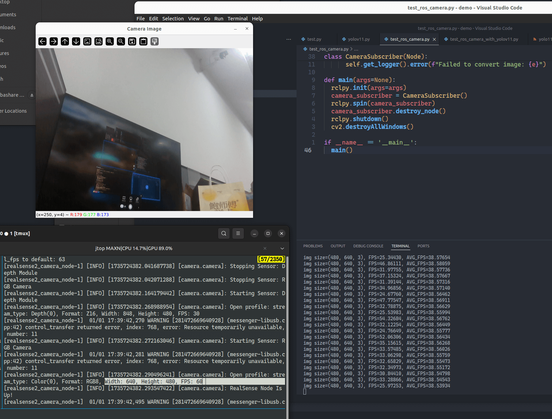Screen dimensions: 552x419
Task: Open Videos in file manager sidebar
Action: click(x=3, y=66)
